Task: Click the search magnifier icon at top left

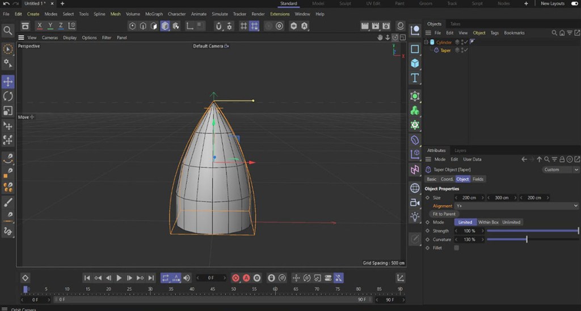Action: [8, 30]
